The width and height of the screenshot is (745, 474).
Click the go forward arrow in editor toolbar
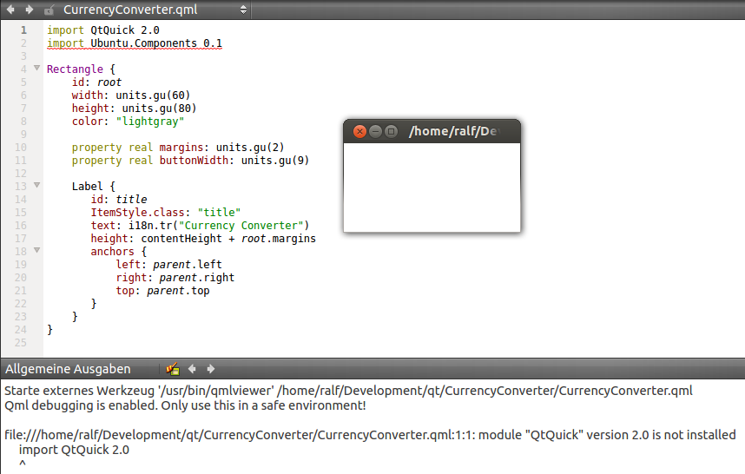point(29,10)
